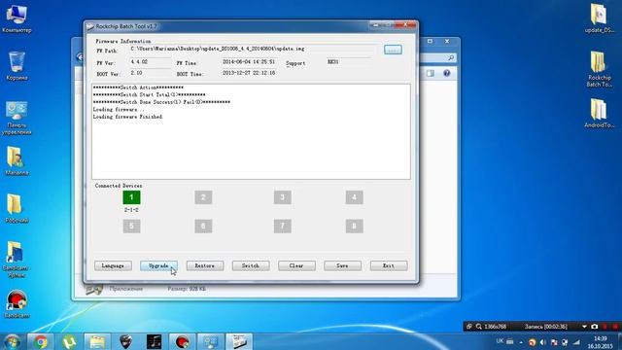The width and height of the screenshot is (622, 350).
Task: Click the Switch button
Action: pos(251,265)
